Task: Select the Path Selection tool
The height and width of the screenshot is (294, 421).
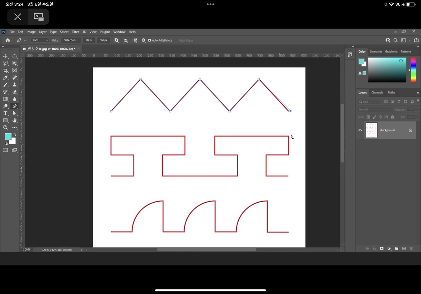Action: [14, 113]
